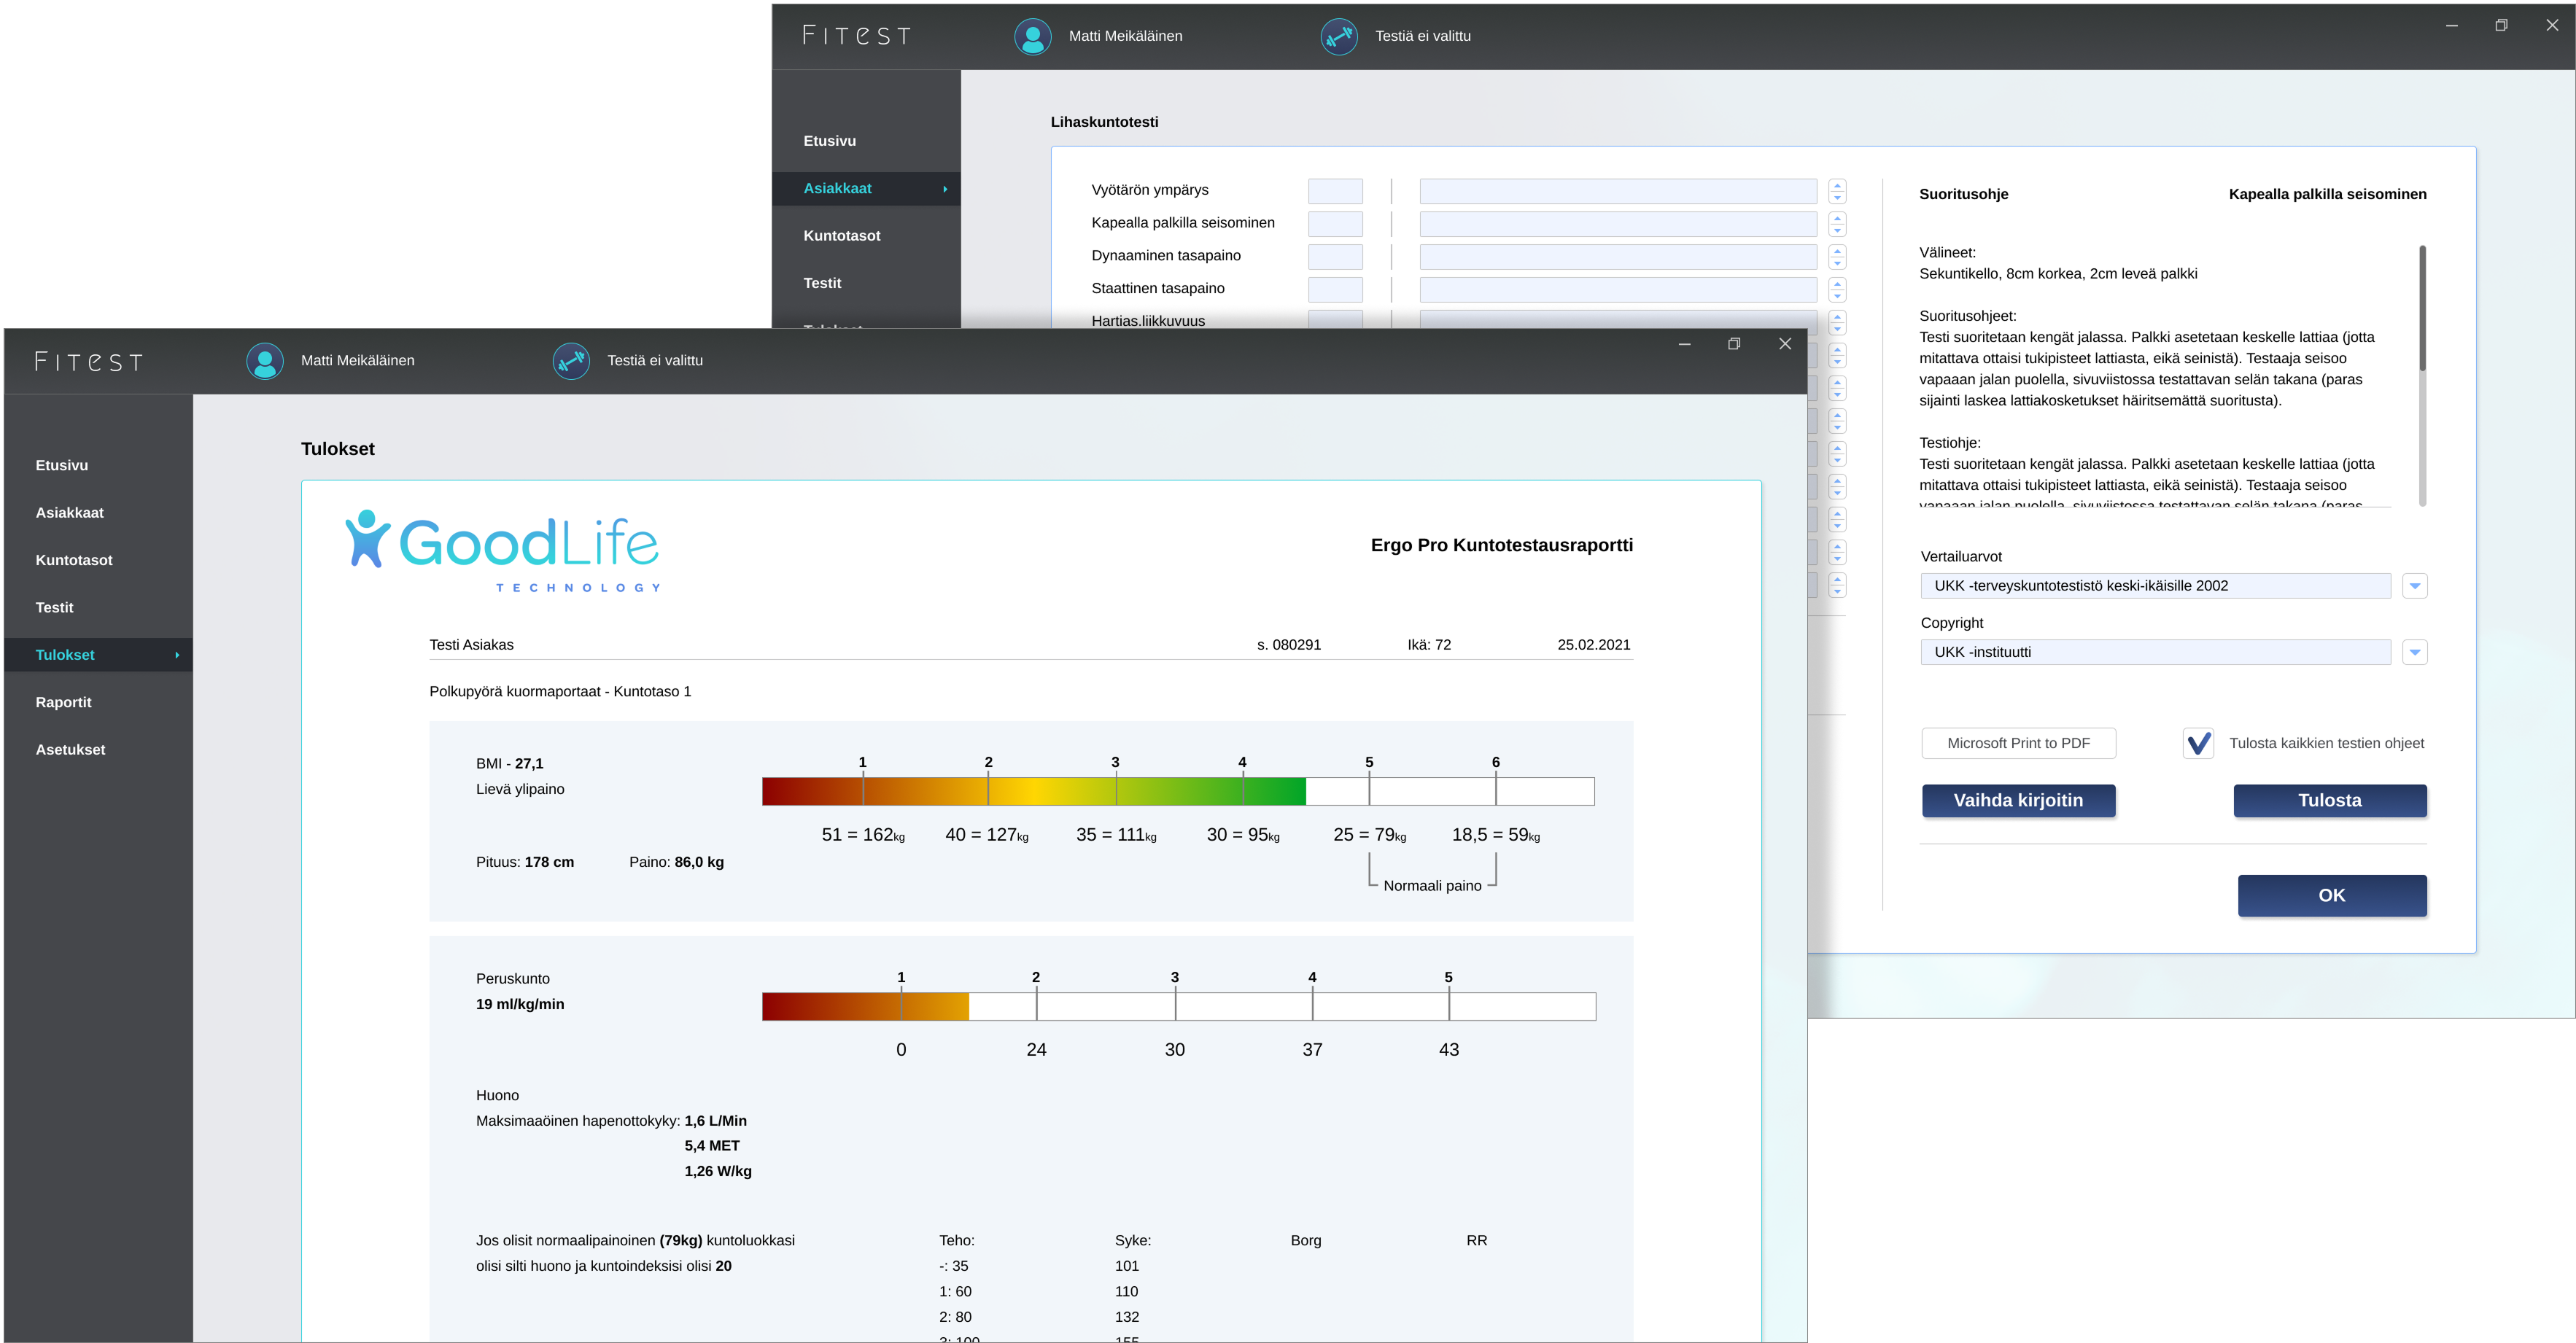Click Testiä ei valittu label in back window
Screen dimensions: 2576x1343
point(1423,36)
